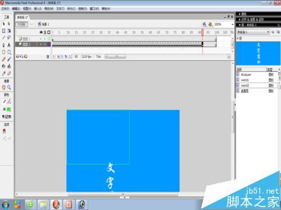The image size is (281, 210).
Task: Toggle the onion skin button
Action: (x=58, y=57)
